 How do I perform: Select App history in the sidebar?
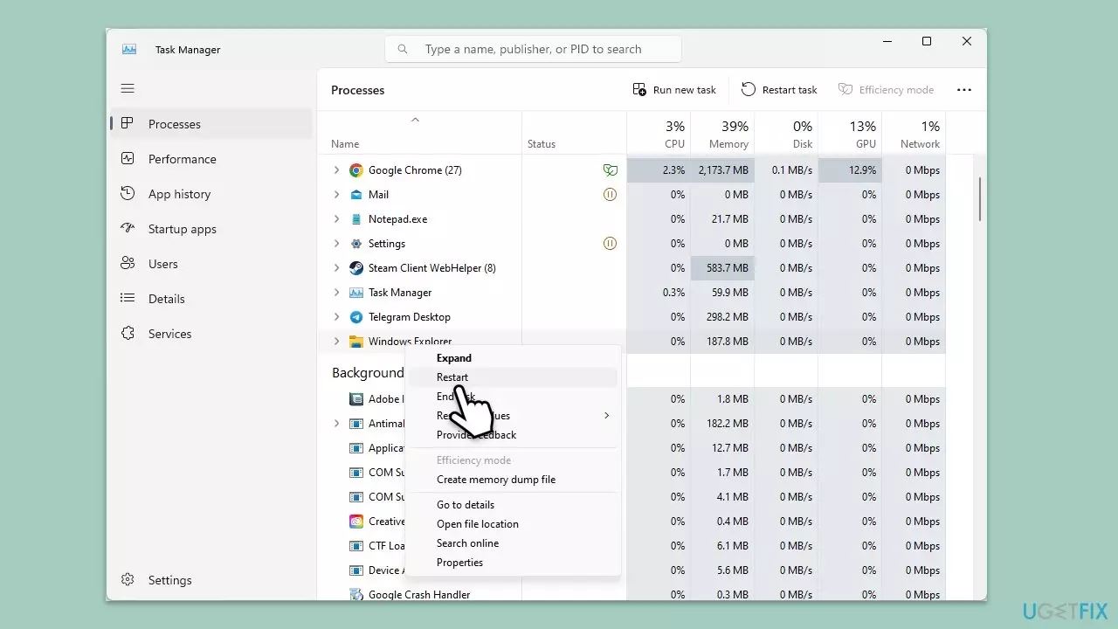(179, 193)
